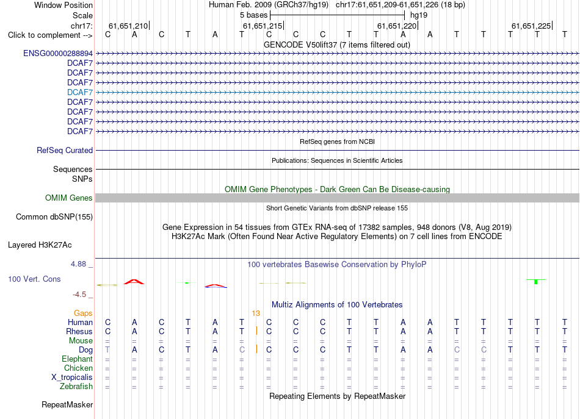
Task: Select the Zebrafish species label
Action: coord(76,387)
